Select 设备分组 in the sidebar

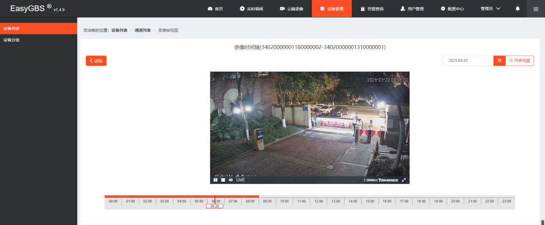point(39,40)
